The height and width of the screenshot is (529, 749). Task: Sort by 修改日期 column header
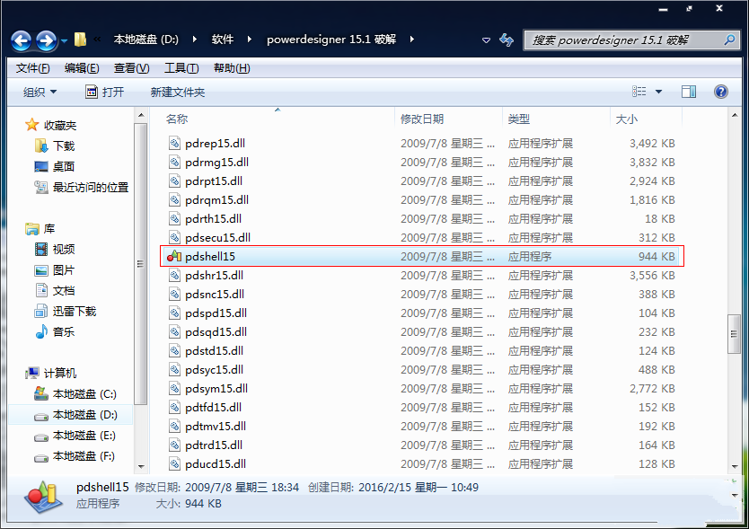click(x=422, y=119)
